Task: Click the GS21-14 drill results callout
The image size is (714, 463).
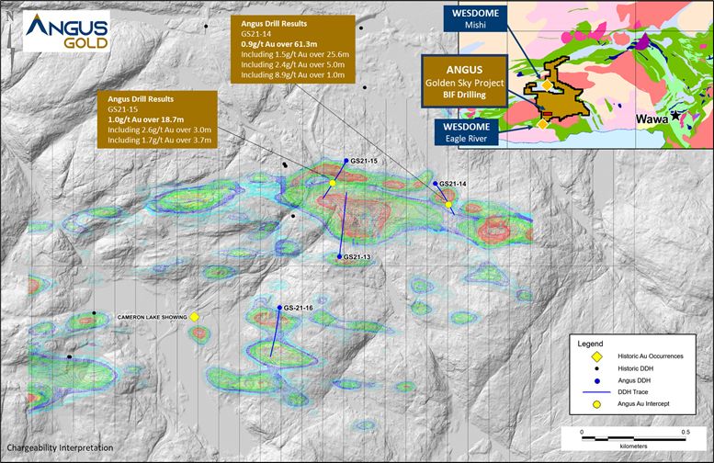Action: point(293,50)
